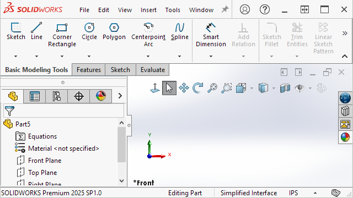The height and width of the screenshot is (198, 353).
Task: Open the ConfigurationManager tab icon
Action: coord(56,96)
